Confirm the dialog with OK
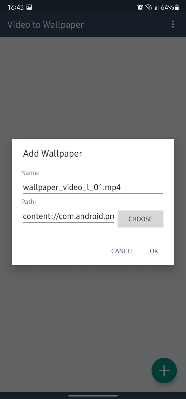The width and height of the screenshot is (186, 399). (154, 251)
